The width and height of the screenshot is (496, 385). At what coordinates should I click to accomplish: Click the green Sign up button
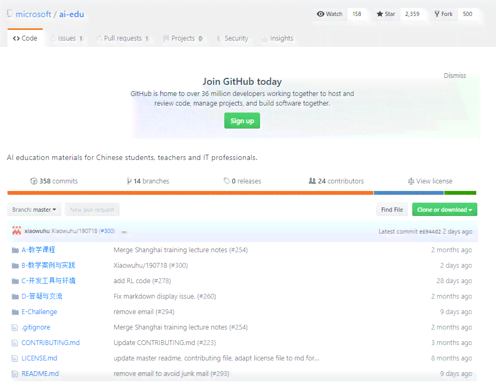(x=242, y=121)
